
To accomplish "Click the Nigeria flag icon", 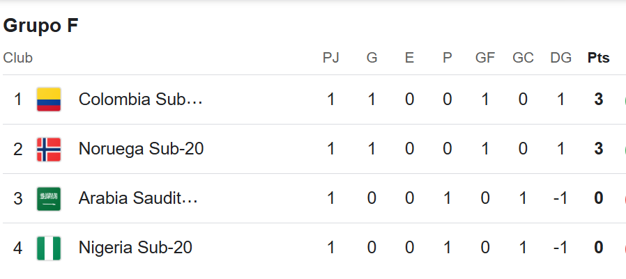I will point(49,248).
